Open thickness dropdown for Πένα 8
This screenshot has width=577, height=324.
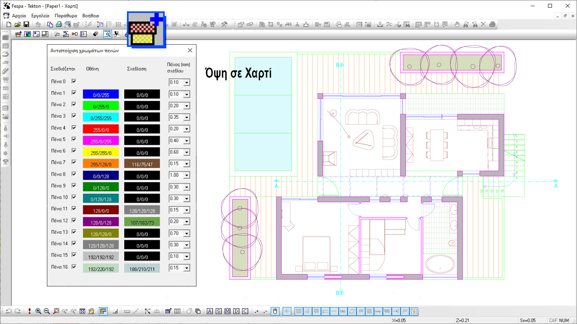coord(187,175)
